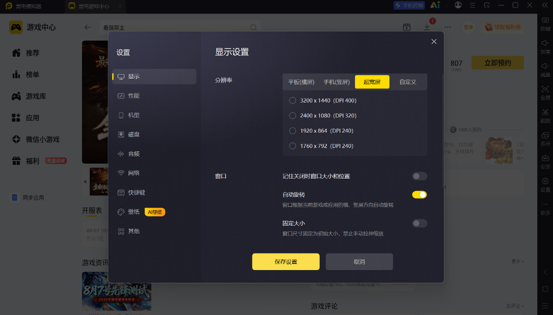Select the 超宽屏 resolution tab
This screenshot has height=315, width=553.
(x=372, y=82)
